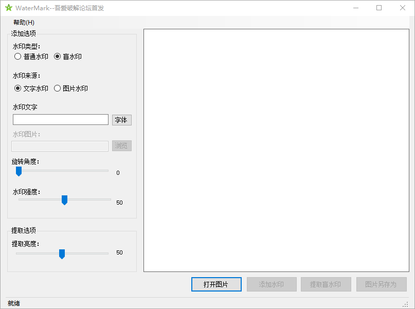Screen dimensions: 415x309
Task: Choose 图片水印 as the watermark source
Action: click(x=58, y=88)
